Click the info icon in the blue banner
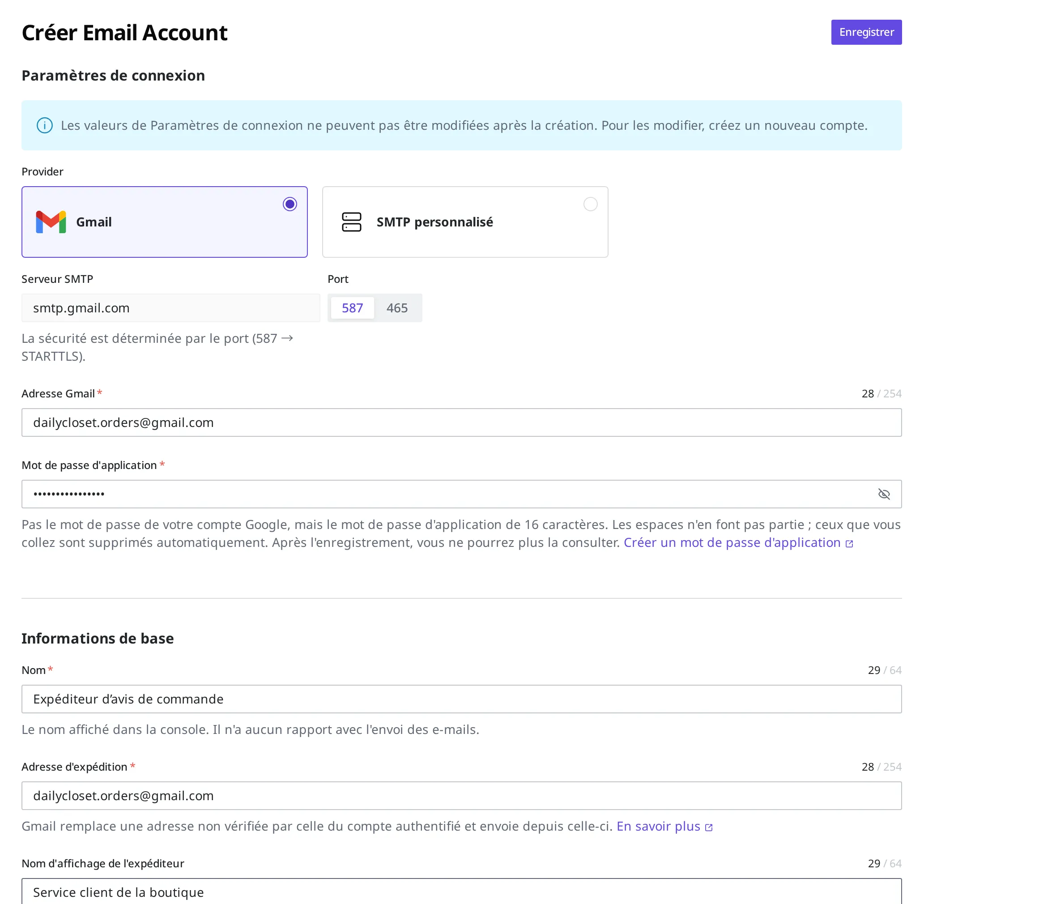 [x=45, y=125]
